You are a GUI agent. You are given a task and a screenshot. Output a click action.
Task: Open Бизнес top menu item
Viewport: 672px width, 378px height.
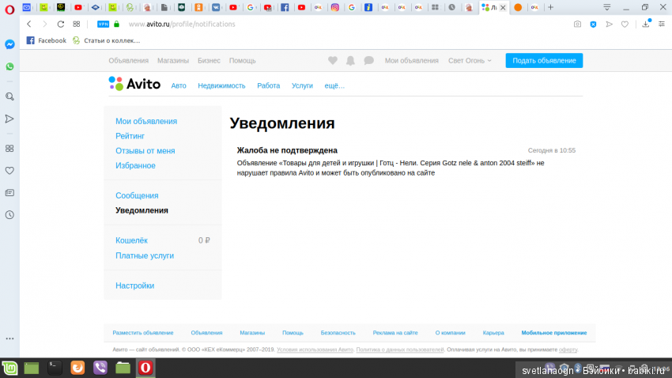click(209, 60)
